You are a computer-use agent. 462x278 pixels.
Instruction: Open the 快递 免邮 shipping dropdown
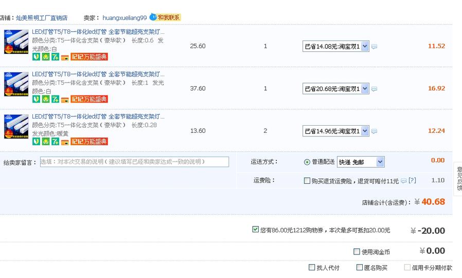[380, 162]
